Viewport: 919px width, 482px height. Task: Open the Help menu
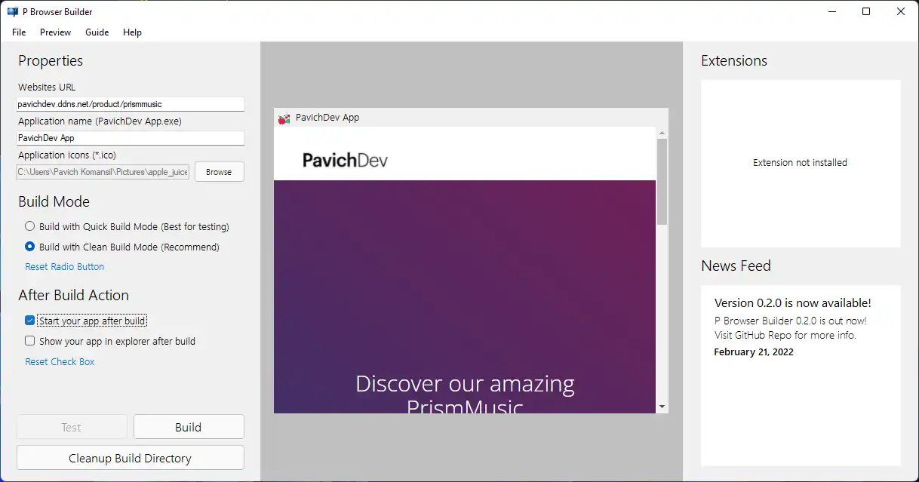click(x=133, y=32)
